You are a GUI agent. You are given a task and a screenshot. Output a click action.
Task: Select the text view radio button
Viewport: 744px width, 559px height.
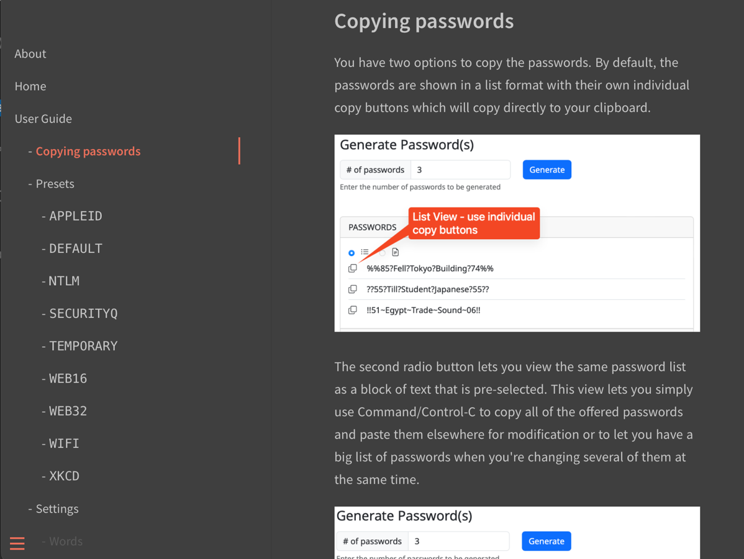[x=383, y=253]
